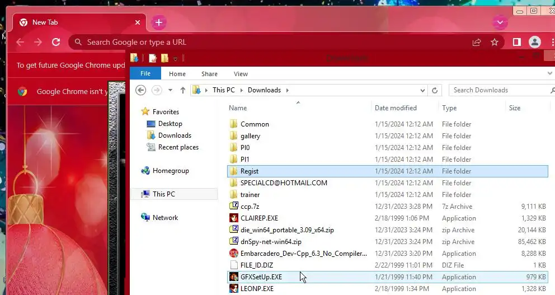Toggle the Chrome side panel
This screenshot has height=295, width=555.
517,42
